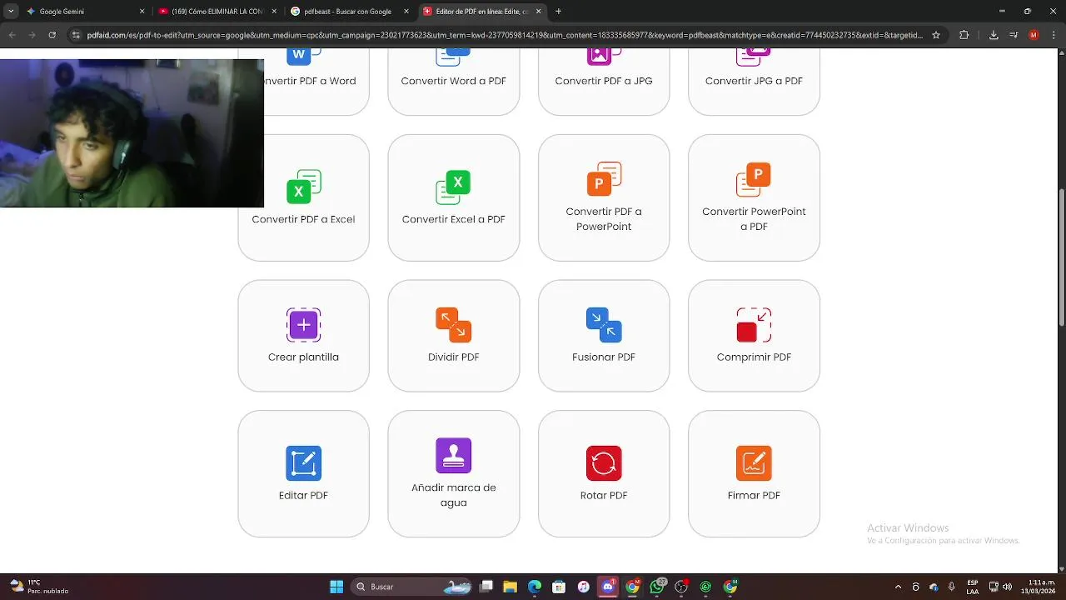Select the red Rotar PDF icon
This screenshot has width=1066, height=600.
[604, 463]
